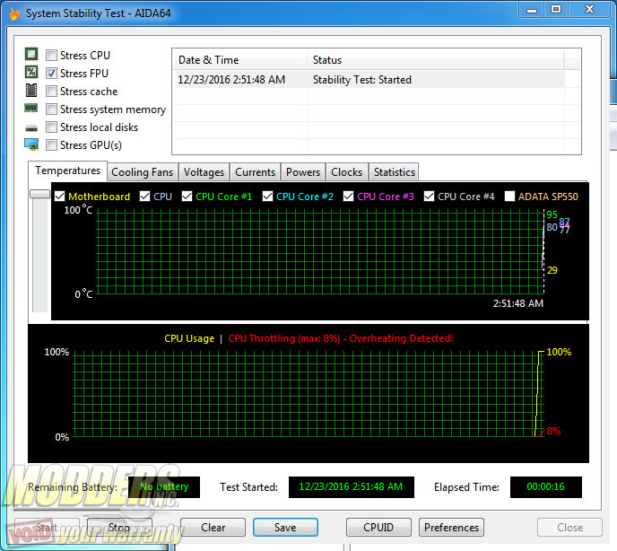
Task: Click the percent FPU icon beside Stress FPU
Action: tap(31, 72)
